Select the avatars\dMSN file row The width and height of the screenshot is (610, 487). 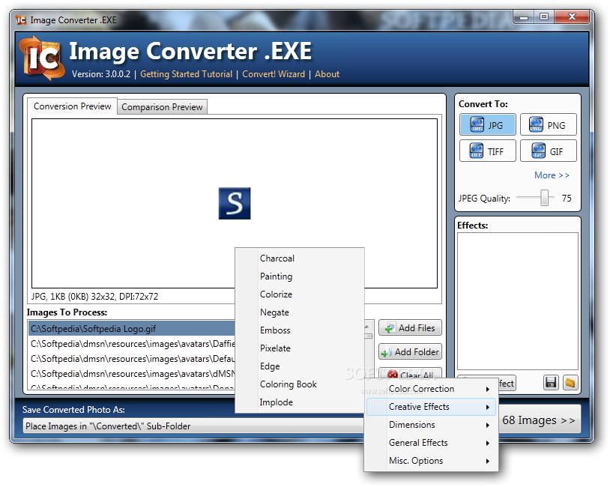click(133, 374)
